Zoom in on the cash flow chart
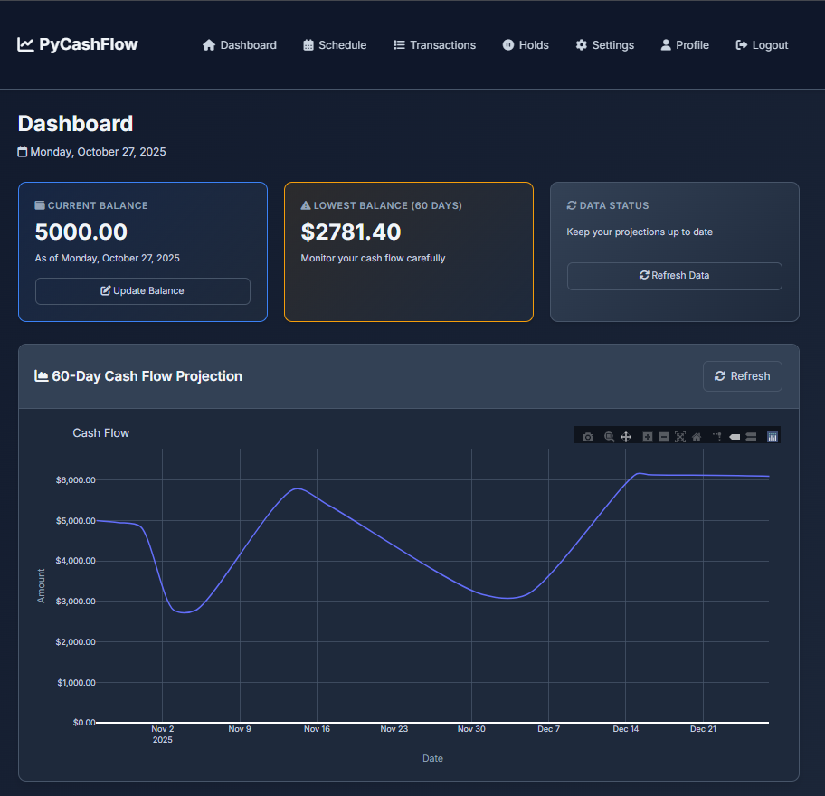 647,435
